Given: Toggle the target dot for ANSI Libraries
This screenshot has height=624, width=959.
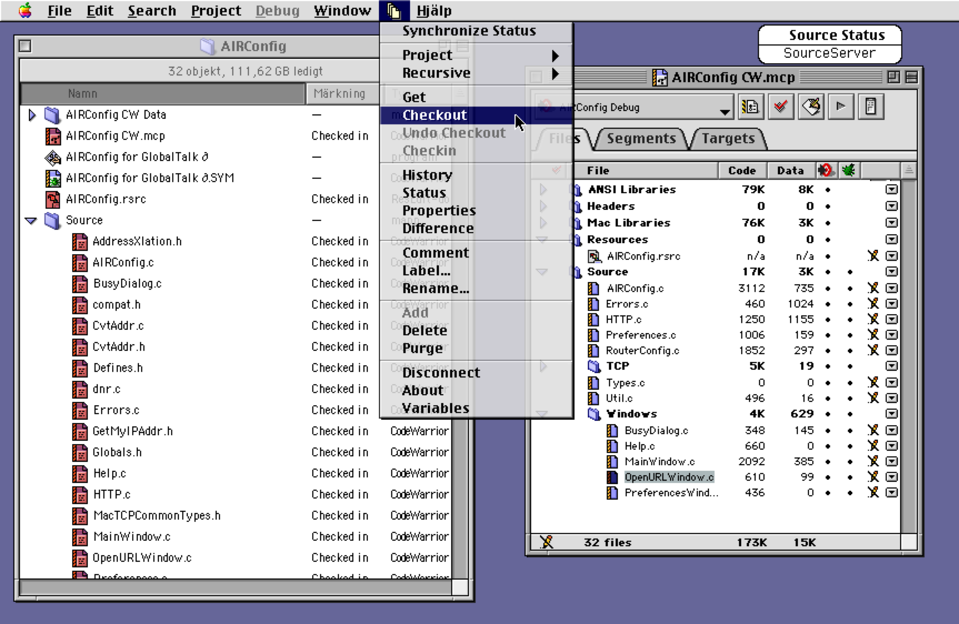Looking at the screenshot, I should point(828,190).
